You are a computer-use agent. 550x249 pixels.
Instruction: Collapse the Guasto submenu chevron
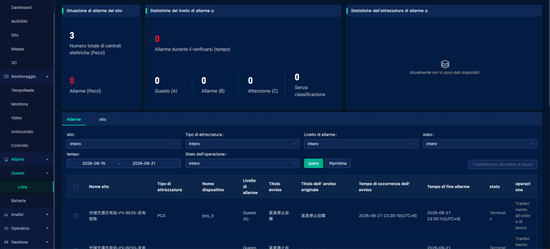(x=47, y=173)
